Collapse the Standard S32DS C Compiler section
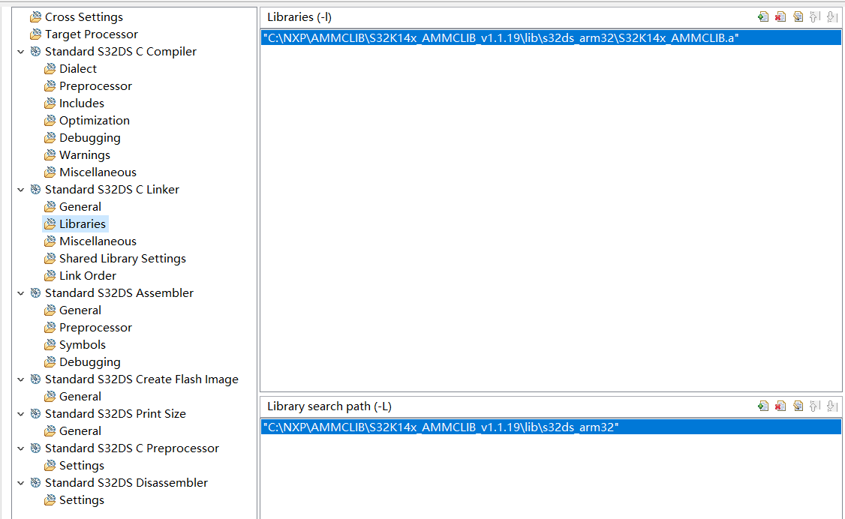Screen dimensions: 845x519 20,51
